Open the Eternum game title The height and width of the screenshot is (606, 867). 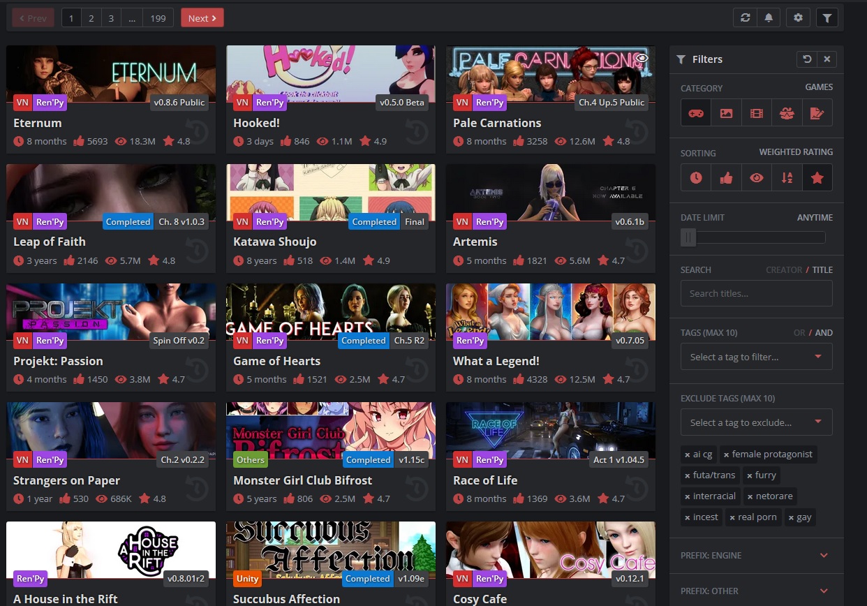point(38,123)
